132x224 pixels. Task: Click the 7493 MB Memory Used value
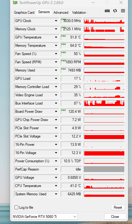tap(71, 70)
